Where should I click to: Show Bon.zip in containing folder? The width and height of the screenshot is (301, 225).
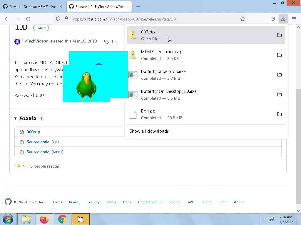coord(279,114)
